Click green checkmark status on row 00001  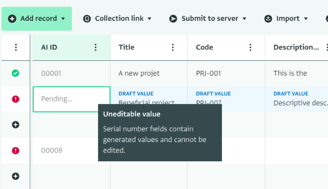[x=15, y=73]
